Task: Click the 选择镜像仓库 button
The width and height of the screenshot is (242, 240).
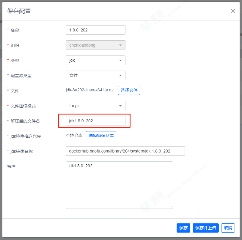Action: [x=101, y=136]
